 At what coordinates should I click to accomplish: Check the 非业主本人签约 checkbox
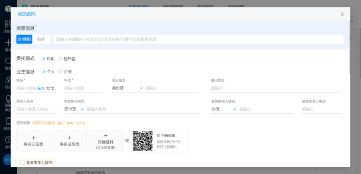(22, 162)
